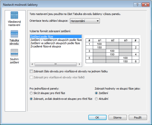This screenshot has width=152, height=125.
Task: Click the right arrow of the list scrollbar
Action: pos(79,64)
